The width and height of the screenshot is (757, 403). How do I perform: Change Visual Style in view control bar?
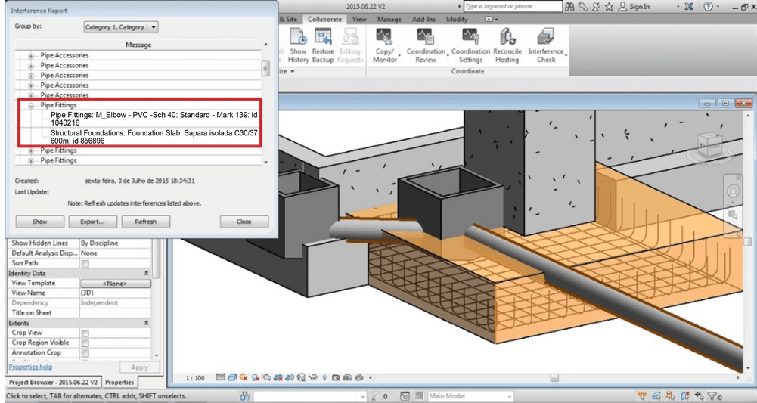tap(232, 377)
